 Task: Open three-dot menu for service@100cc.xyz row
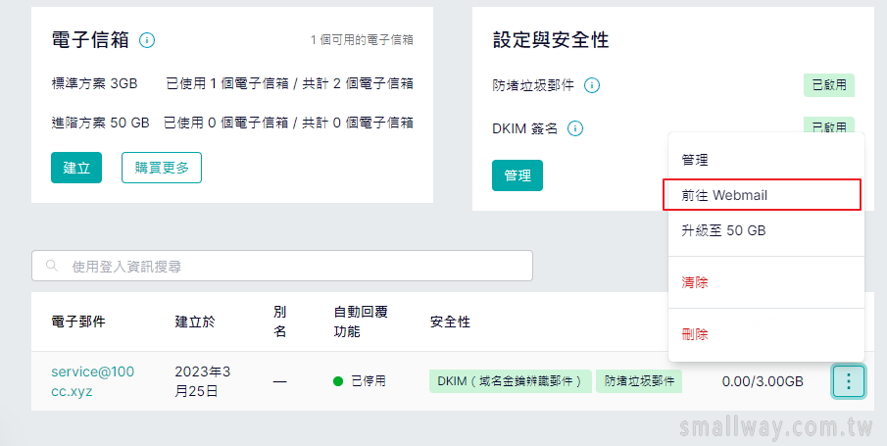coord(848,381)
